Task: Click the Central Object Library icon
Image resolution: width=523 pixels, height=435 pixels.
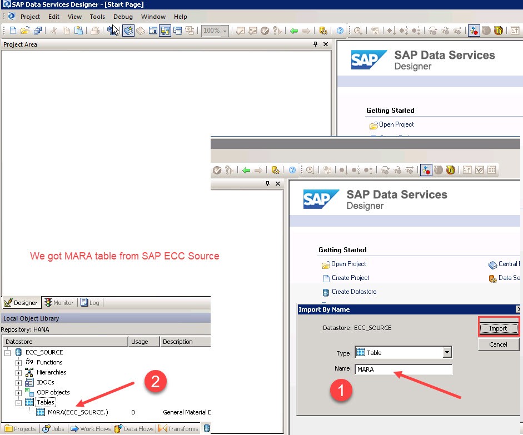Action: coord(141,31)
